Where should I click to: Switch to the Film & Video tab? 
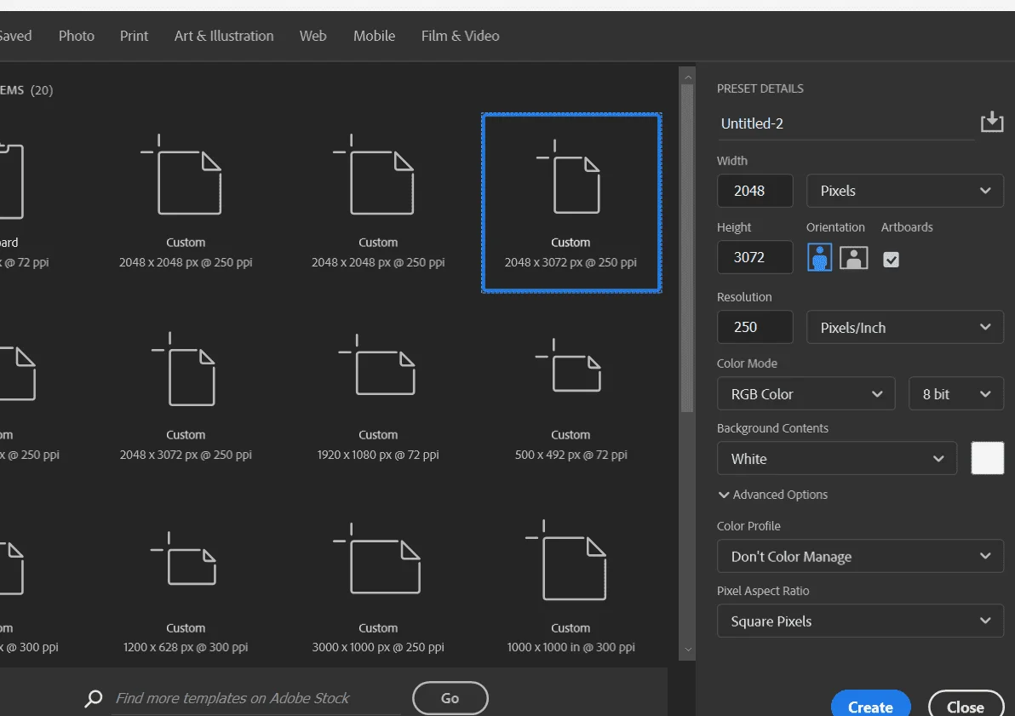pyautogui.click(x=461, y=36)
